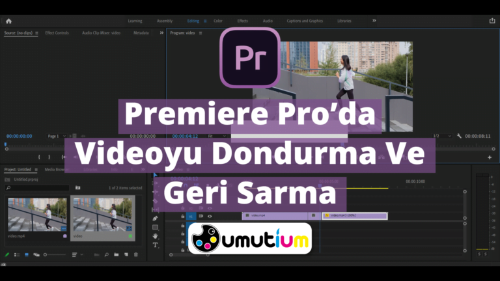Click Mark In brace in Source monitor
This screenshot has width=500, height=281.
tap(39, 157)
